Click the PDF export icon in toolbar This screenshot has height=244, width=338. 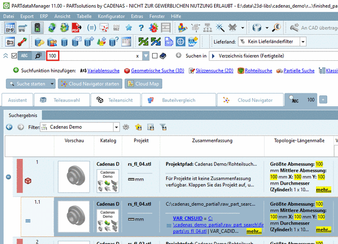[x=76, y=28]
